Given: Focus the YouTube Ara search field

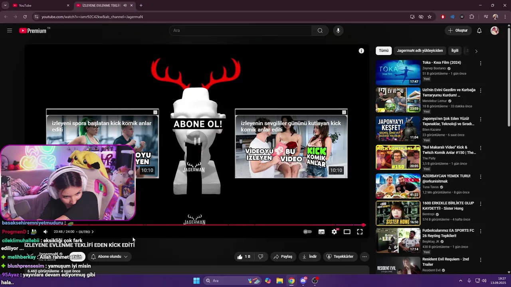Looking at the screenshot, I should (240, 31).
